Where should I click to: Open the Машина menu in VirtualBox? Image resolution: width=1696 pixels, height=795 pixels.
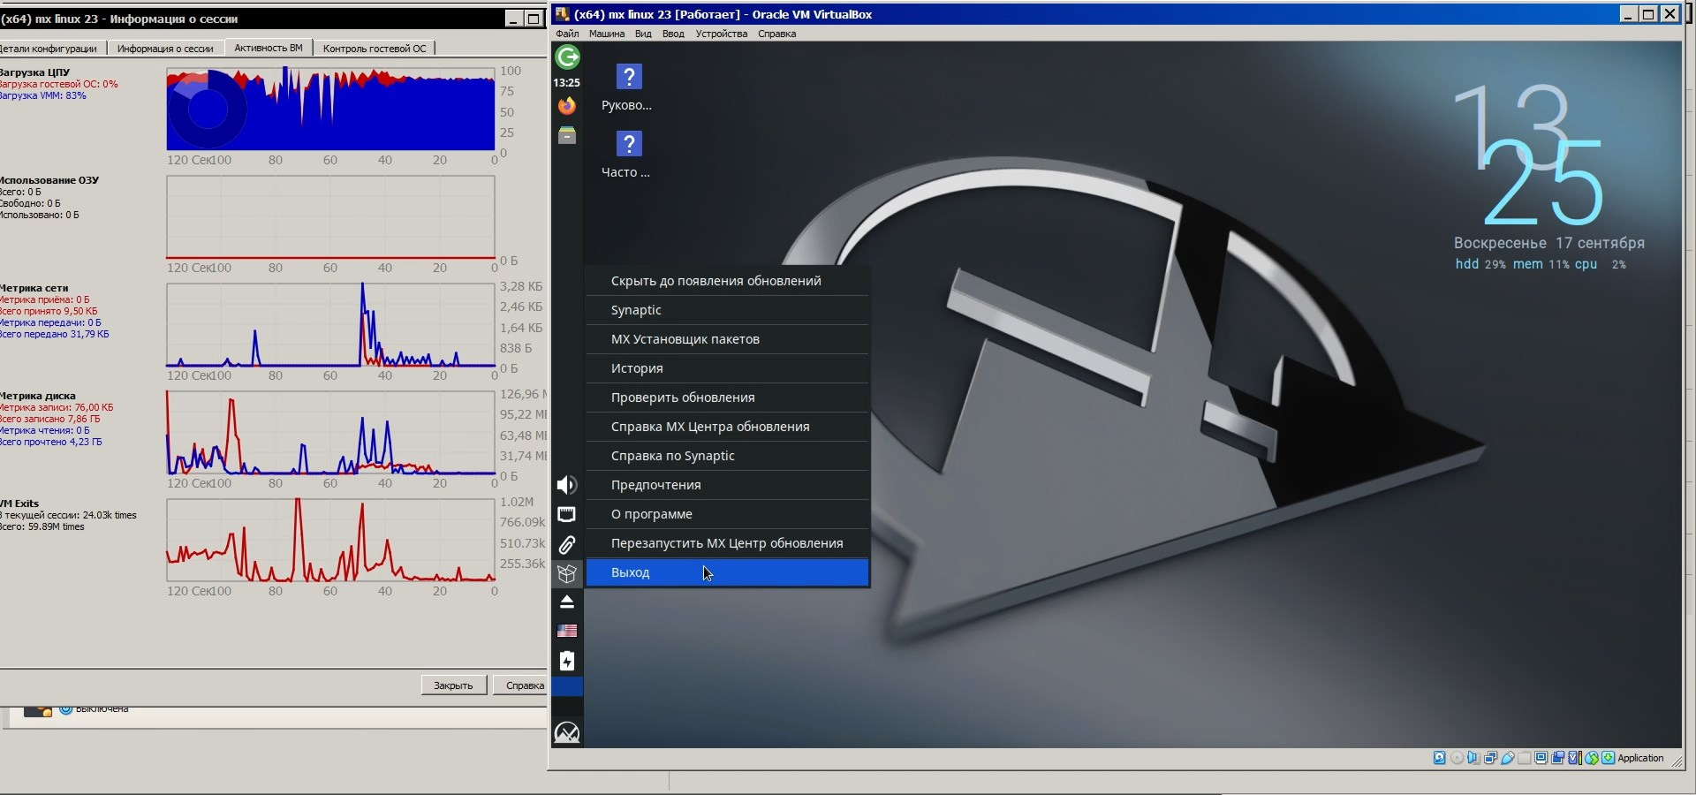coord(606,34)
